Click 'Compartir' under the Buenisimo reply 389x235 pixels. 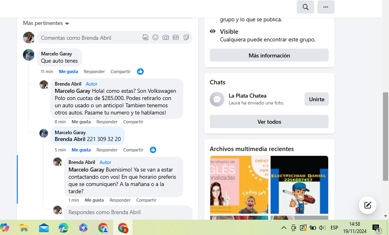pyautogui.click(x=146, y=200)
